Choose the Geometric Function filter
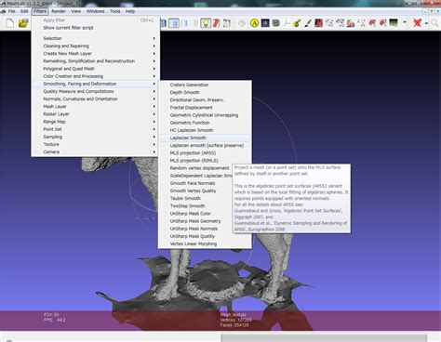Viewport: 441px width, 342px height. coord(205,123)
